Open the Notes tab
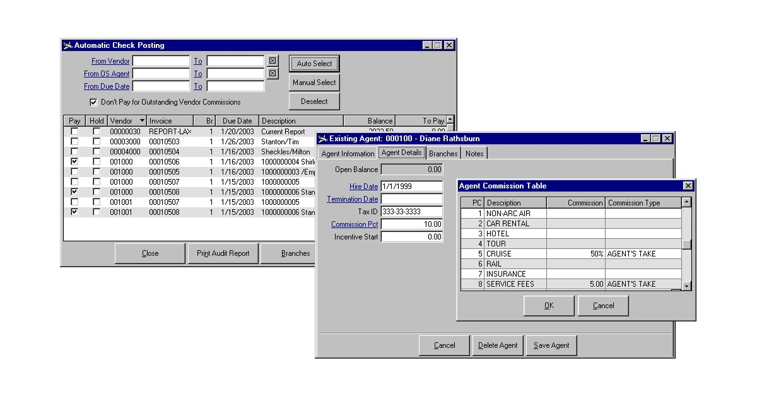Viewport: 757px width, 397px height. pyautogui.click(x=474, y=154)
